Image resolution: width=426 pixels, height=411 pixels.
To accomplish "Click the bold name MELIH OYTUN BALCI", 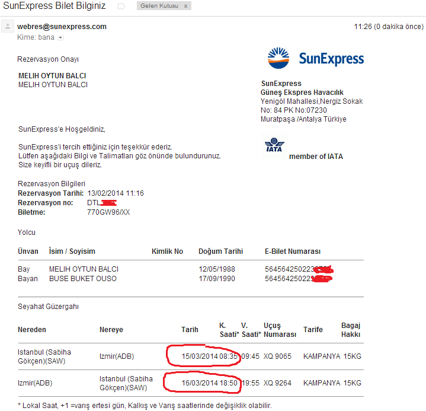I will [52, 76].
